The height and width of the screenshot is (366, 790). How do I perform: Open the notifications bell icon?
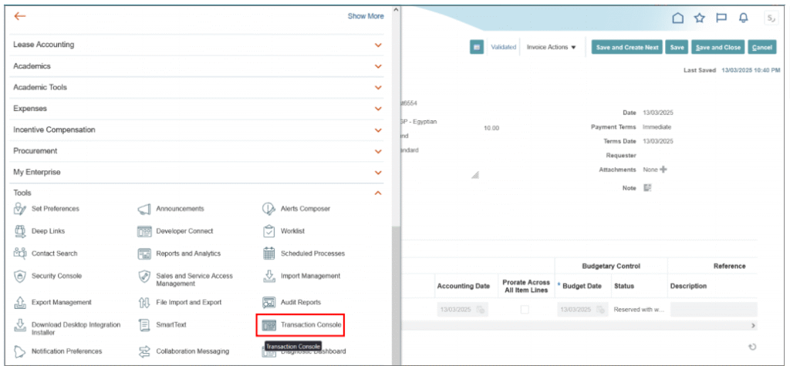(x=744, y=18)
